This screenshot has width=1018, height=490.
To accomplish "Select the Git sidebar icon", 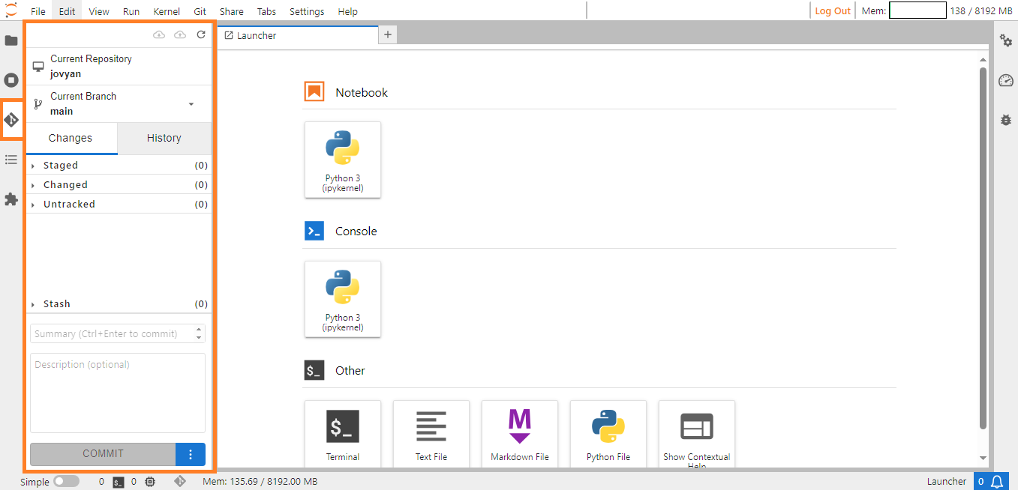I will pyautogui.click(x=11, y=120).
